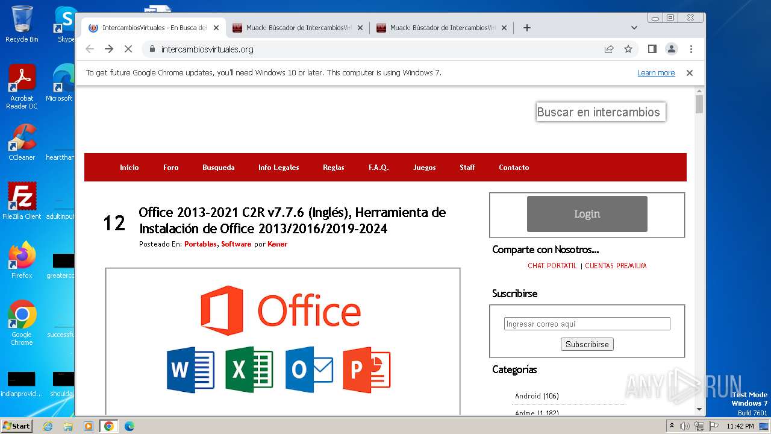Viewport: 771px width, 434px height.
Task: Open the Portables category link
Action: click(x=201, y=244)
